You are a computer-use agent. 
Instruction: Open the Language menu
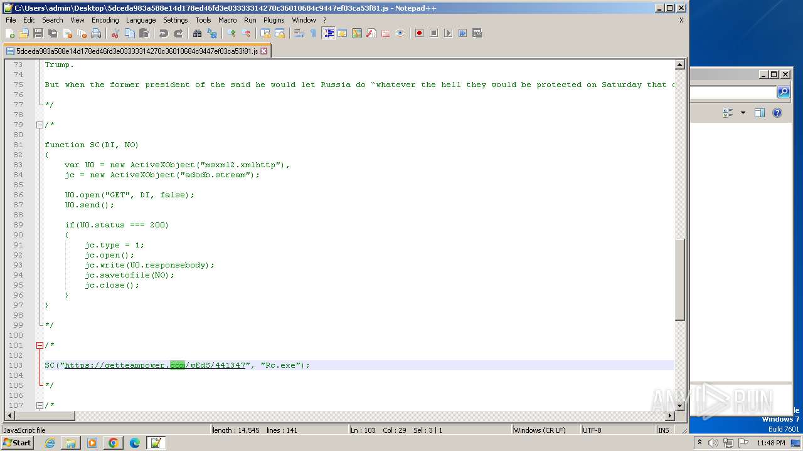click(141, 20)
